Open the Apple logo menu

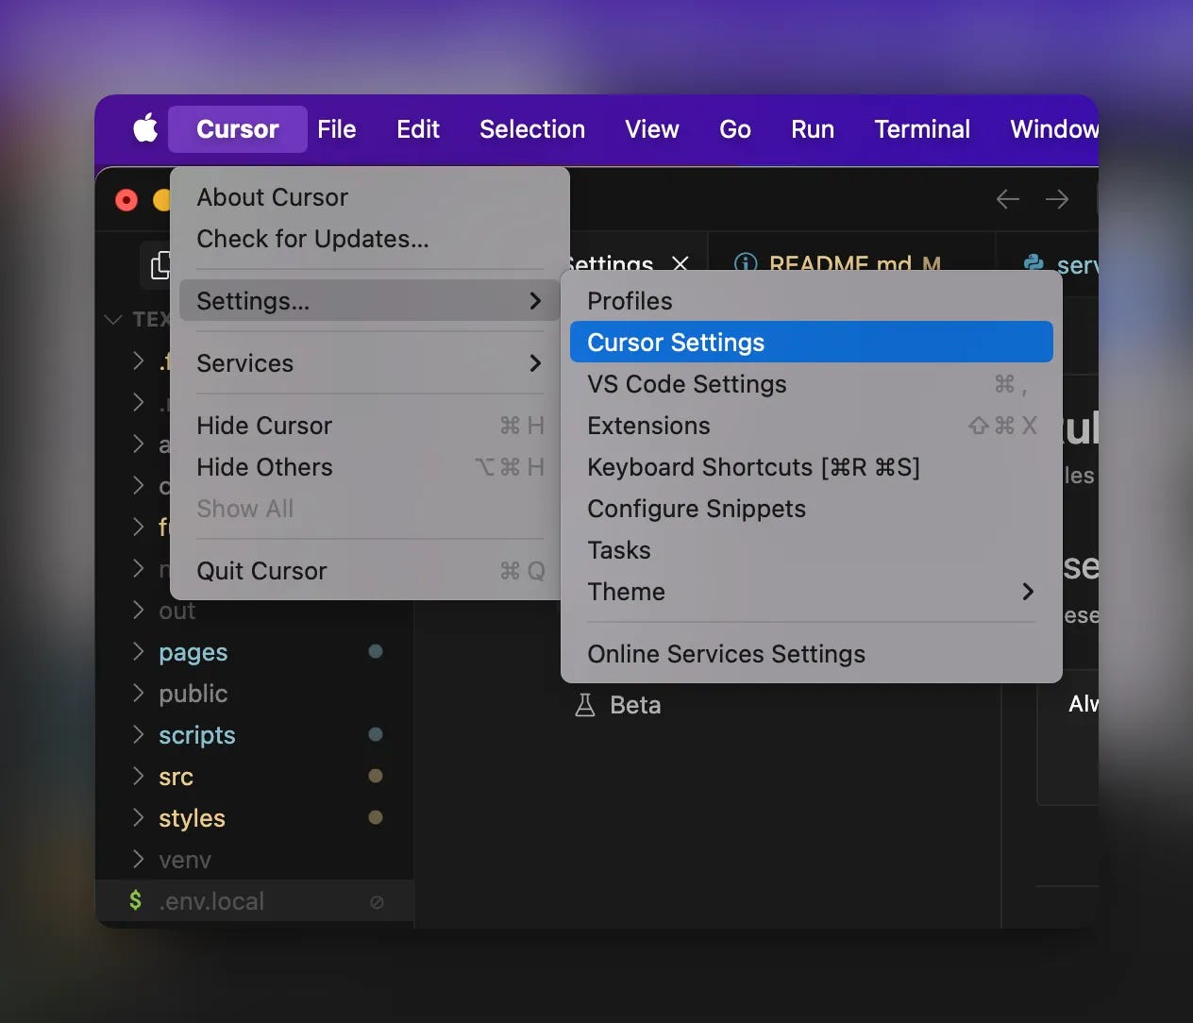click(x=145, y=128)
